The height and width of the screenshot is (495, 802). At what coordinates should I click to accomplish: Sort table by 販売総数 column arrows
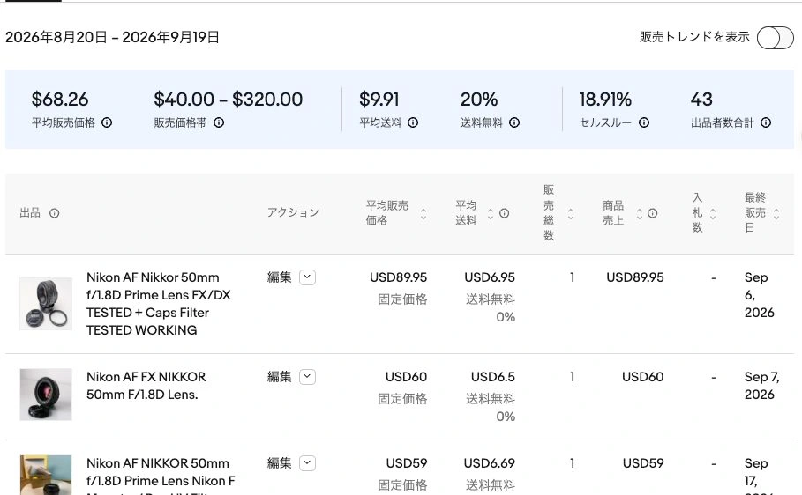click(x=571, y=213)
